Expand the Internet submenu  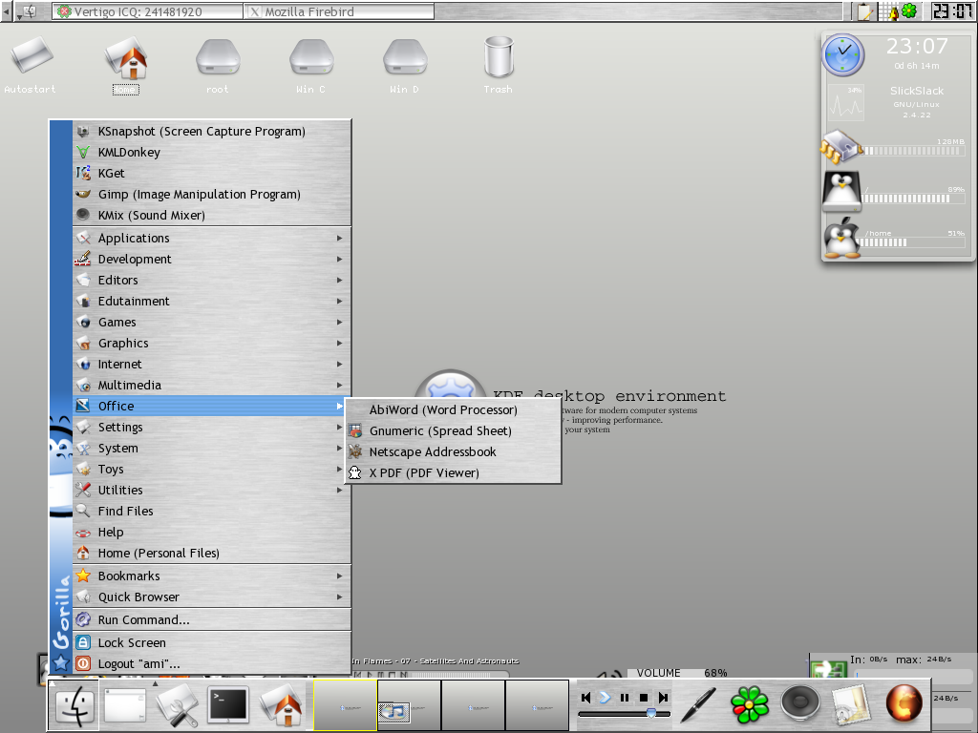pyautogui.click(x=212, y=364)
